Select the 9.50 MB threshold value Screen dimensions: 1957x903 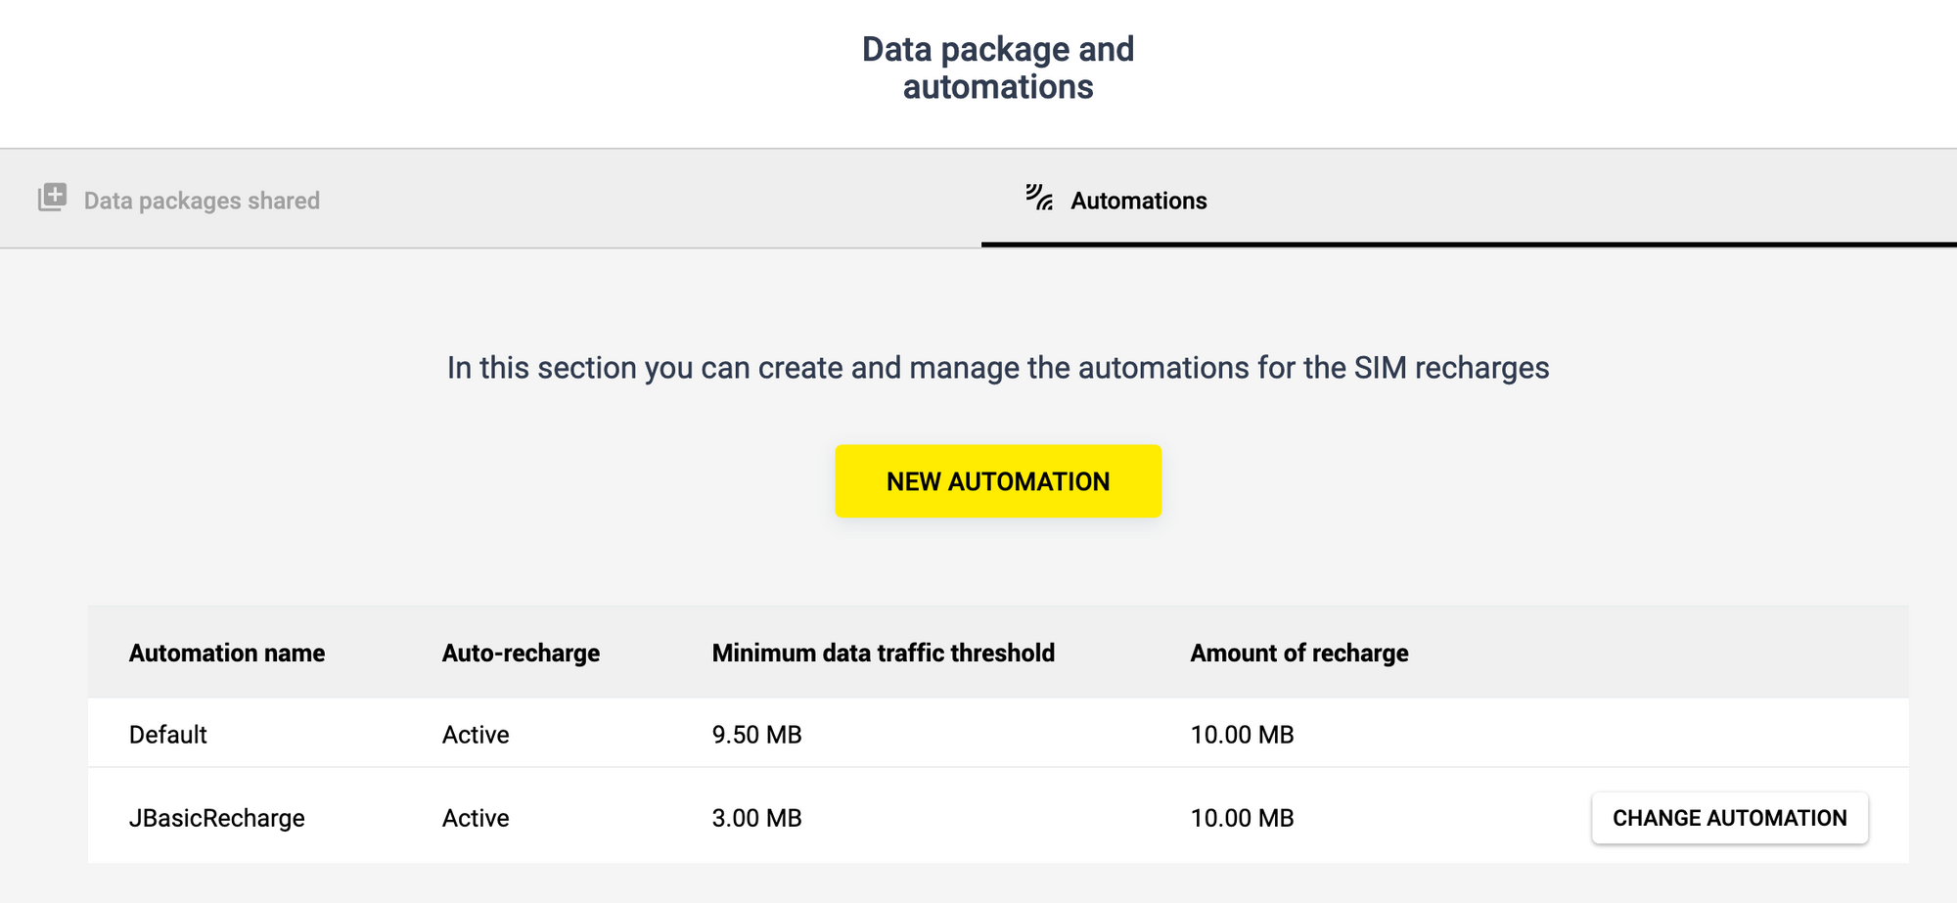pos(757,735)
